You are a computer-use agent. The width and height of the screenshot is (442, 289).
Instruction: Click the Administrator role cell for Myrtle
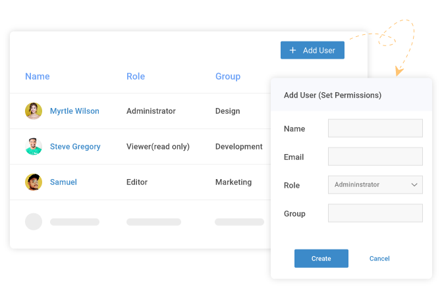tap(151, 111)
